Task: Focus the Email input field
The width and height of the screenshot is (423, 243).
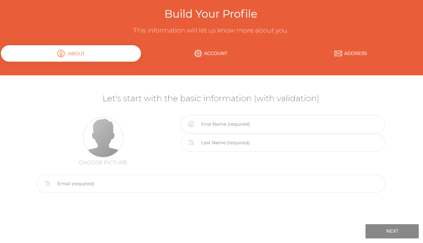Action: [211, 183]
